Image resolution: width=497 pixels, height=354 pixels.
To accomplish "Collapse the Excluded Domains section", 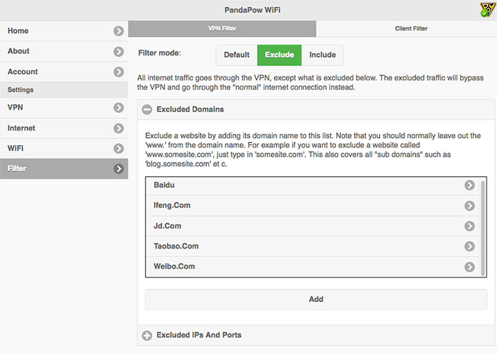I will 147,110.
